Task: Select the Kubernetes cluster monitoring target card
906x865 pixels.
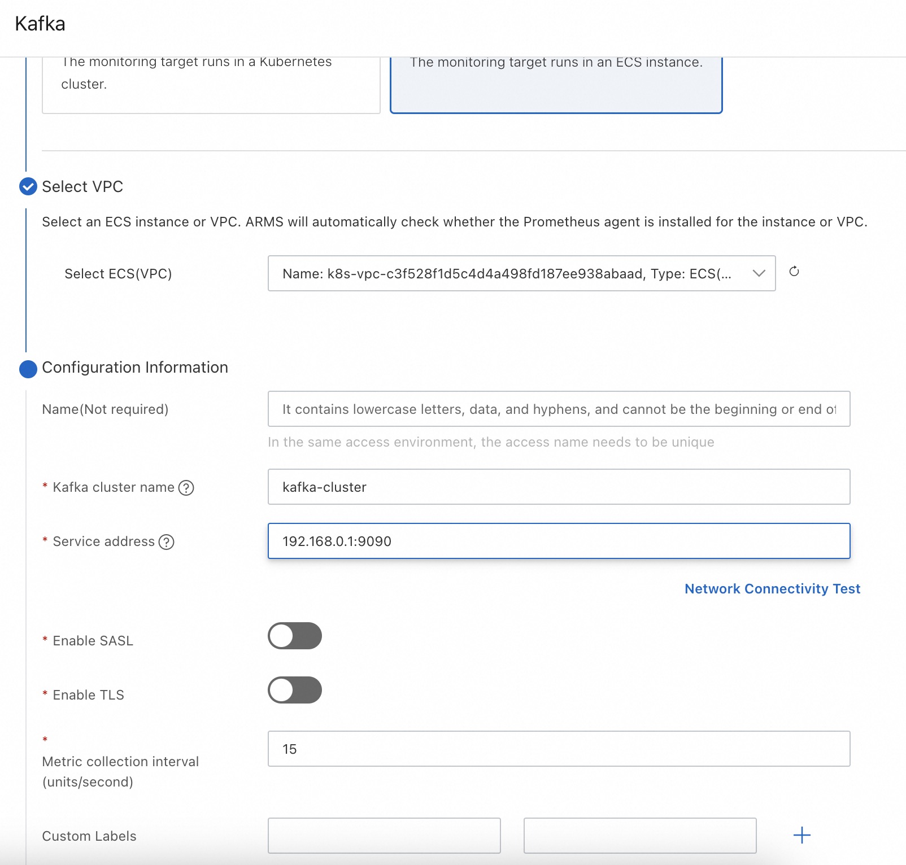Action: (211, 85)
